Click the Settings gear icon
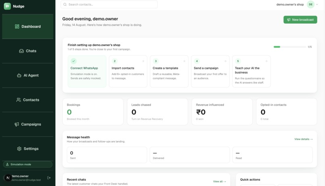325x186 pixels. 19,149
